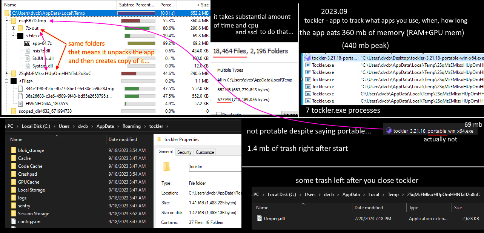Click the nsis7z.dll file icon

pos(27,51)
